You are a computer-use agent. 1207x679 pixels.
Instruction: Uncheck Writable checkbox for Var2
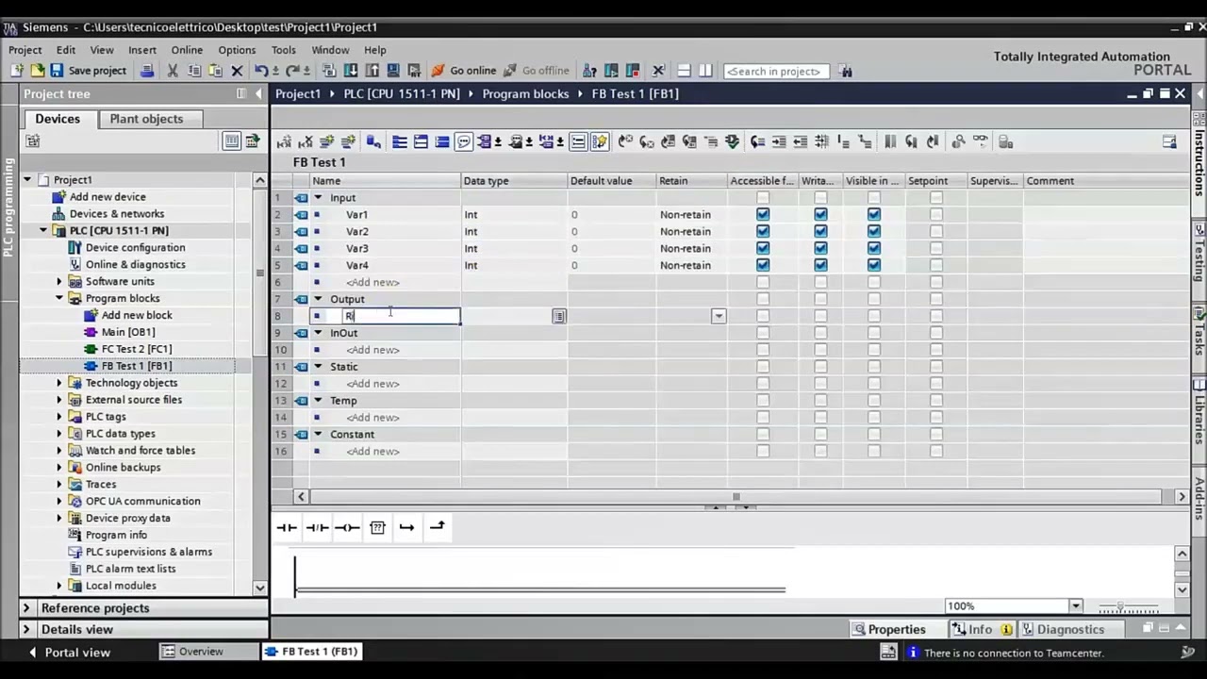pyautogui.click(x=820, y=232)
